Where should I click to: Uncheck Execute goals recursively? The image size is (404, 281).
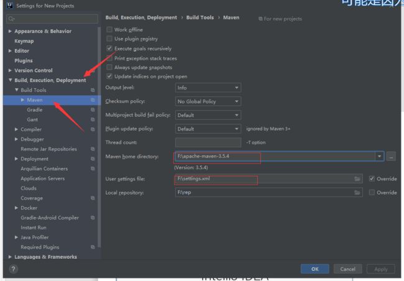109,48
